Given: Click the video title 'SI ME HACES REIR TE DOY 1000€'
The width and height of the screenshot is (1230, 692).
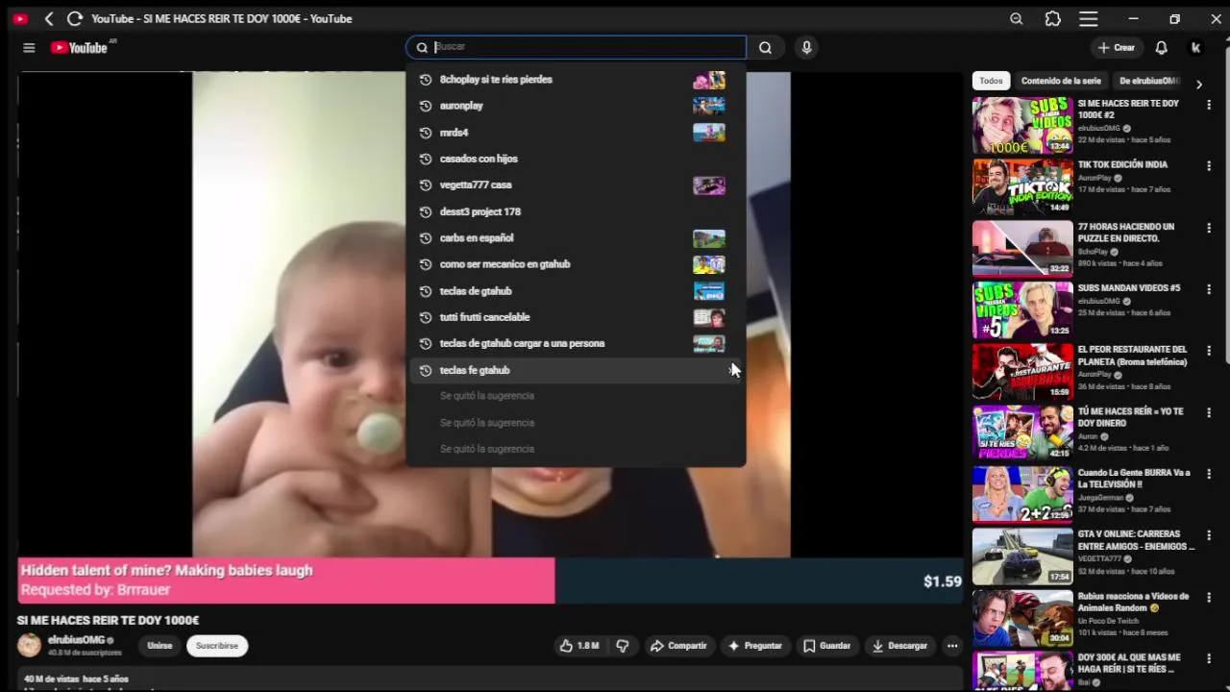Looking at the screenshot, I should tap(108, 620).
